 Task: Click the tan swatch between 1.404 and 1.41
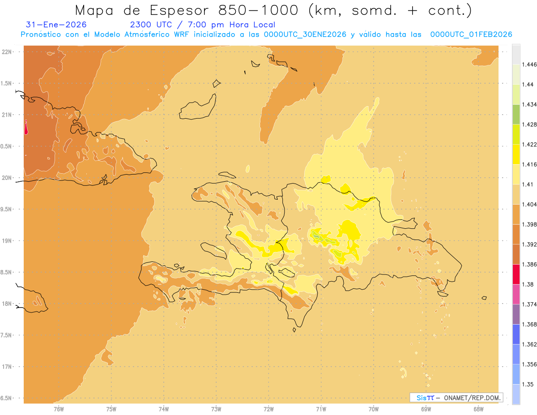pos(516,194)
